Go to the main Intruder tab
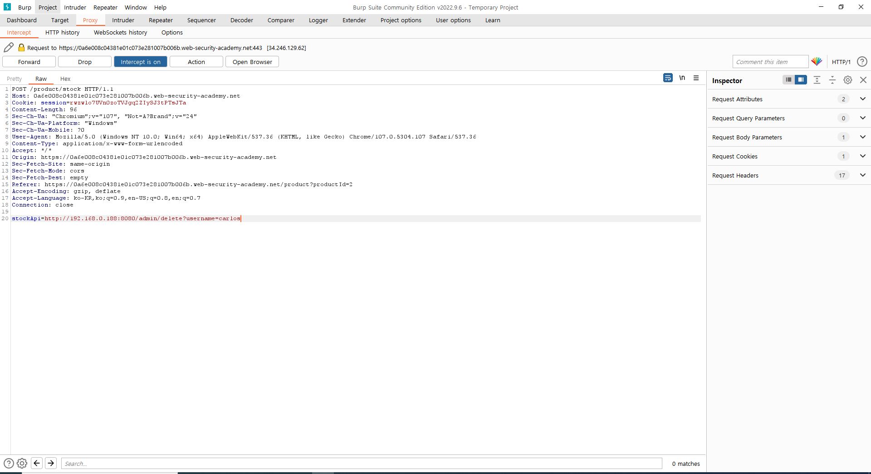Viewport: 871px width, 474px height. click(123, 20)
